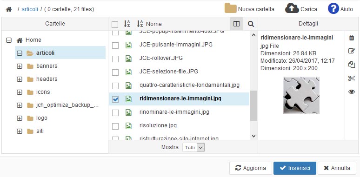Expand the icons folder
This screenshot has width=360, height=177.
tap(20, 92)
